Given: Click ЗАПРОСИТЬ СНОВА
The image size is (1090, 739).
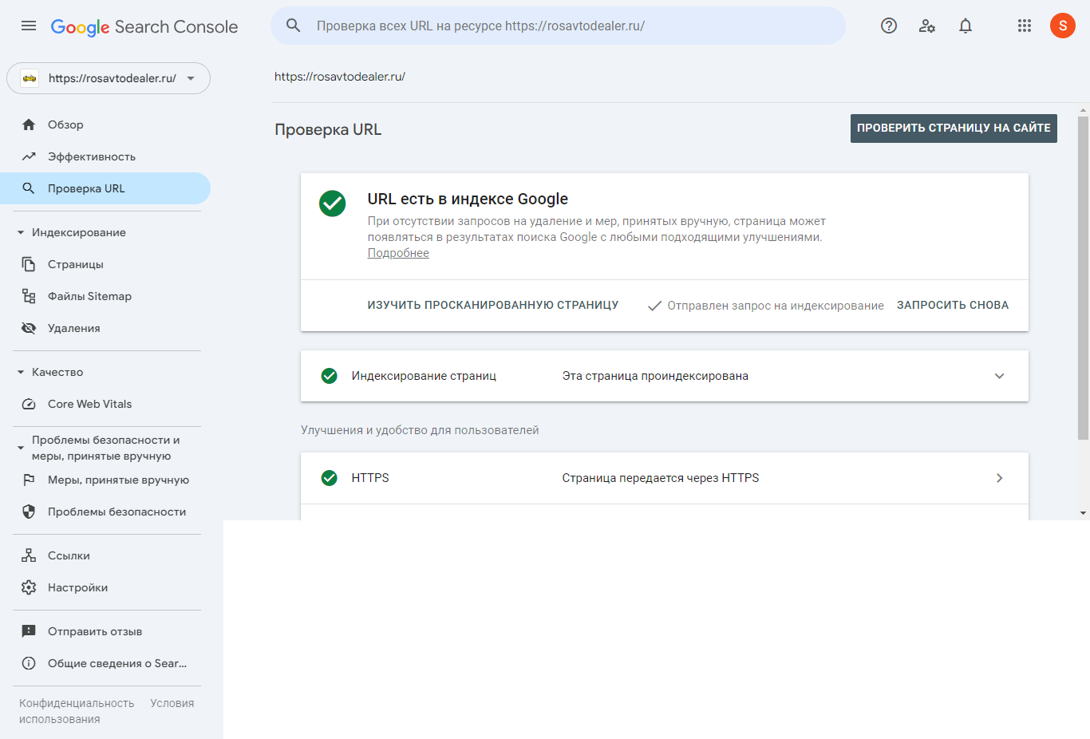Looking at the screenshot, I should tap(953, 305).
